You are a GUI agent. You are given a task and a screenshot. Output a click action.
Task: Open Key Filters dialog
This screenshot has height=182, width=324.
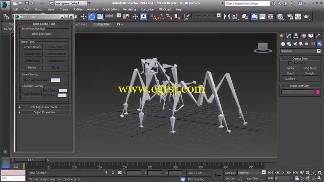pyautogui.click(x=255, y=178)
